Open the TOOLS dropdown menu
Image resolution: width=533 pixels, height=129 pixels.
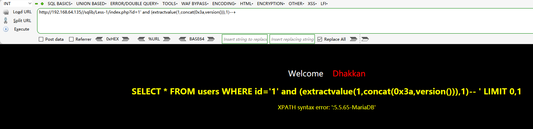[x=170, y=4]
